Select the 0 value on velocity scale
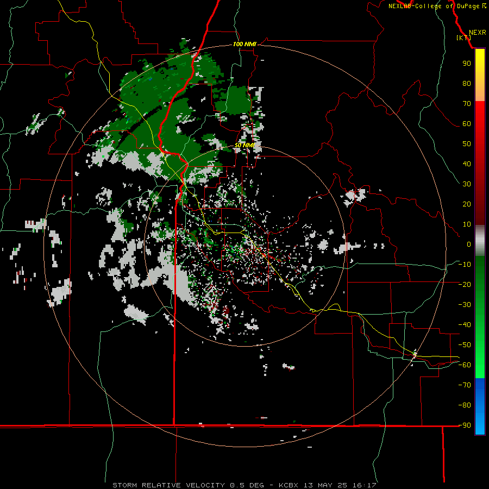Viewport: 489px width, 489px height. tap(469, 244)
